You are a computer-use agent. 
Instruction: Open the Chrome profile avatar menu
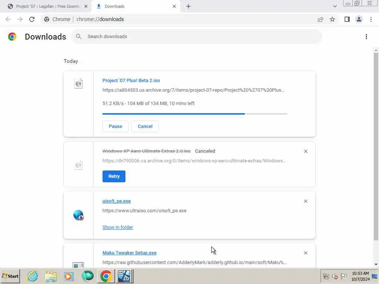point(359,19)
